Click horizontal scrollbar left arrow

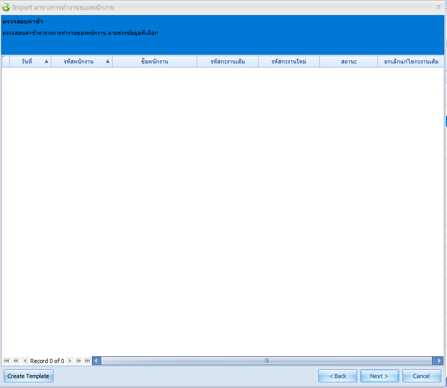coord(97,360)
